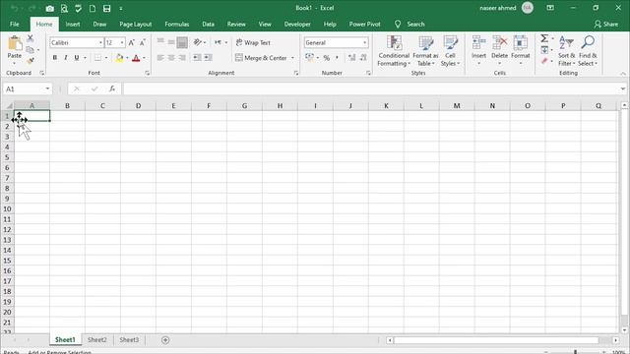
Task: Click Decrease Decimal icon
Action: point(363,58)
